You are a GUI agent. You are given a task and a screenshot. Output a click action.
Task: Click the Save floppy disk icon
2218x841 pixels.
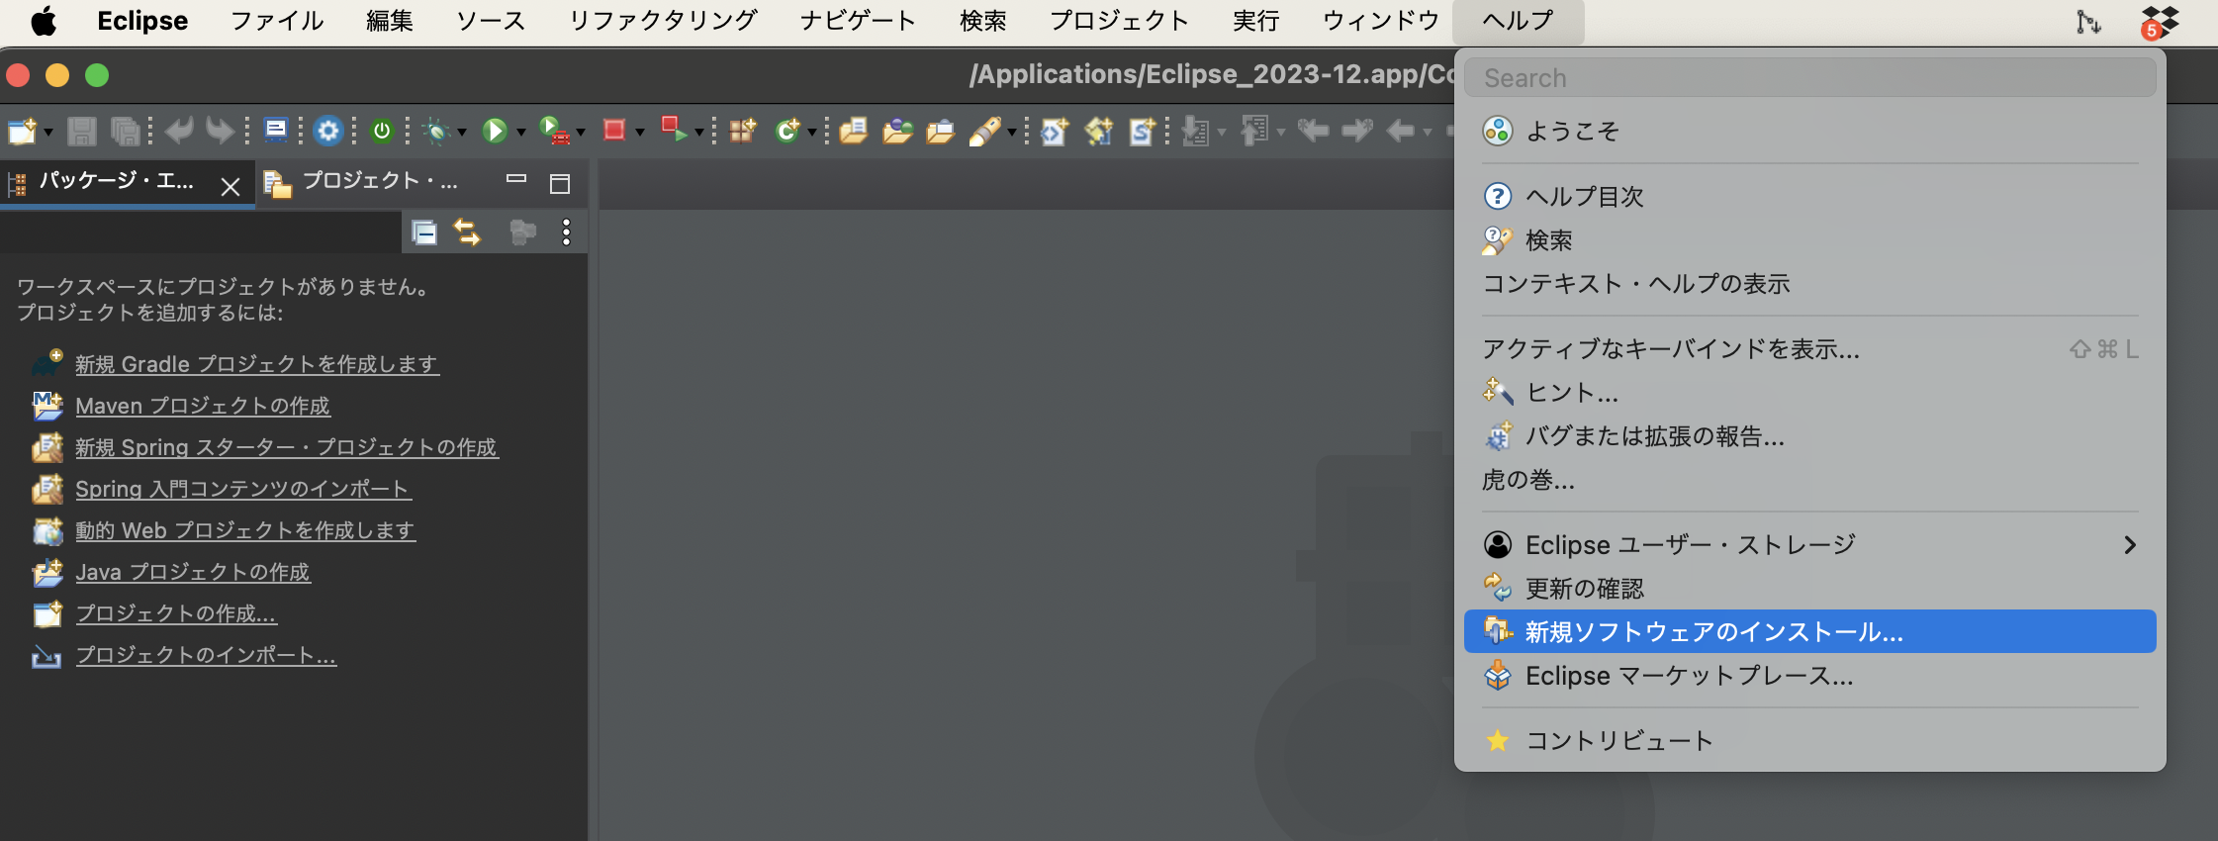pyautogui.click(x=82, y=131)
